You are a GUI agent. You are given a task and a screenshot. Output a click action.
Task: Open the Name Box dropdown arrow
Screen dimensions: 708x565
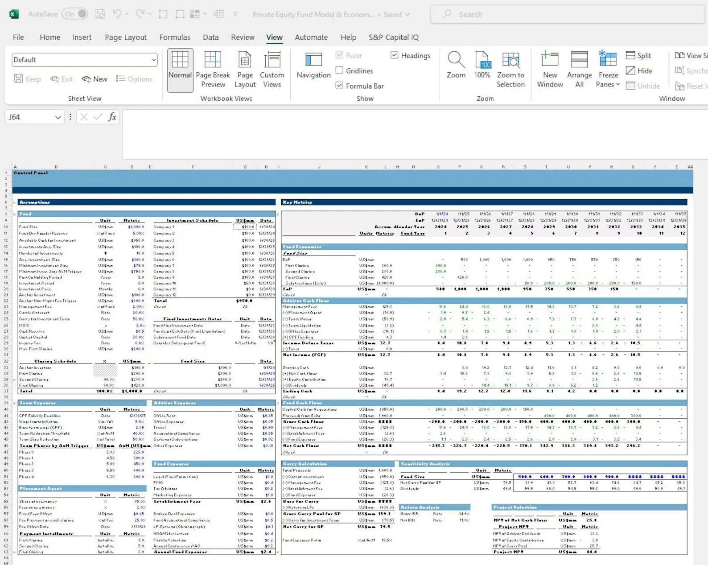[x=58, y=117]
